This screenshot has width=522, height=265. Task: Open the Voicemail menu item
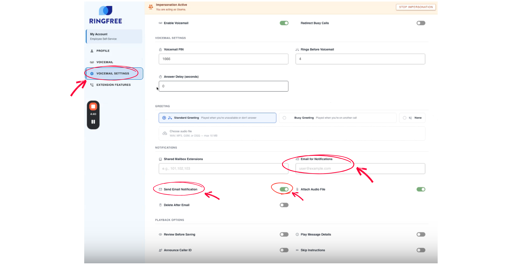tap(105, 62)
